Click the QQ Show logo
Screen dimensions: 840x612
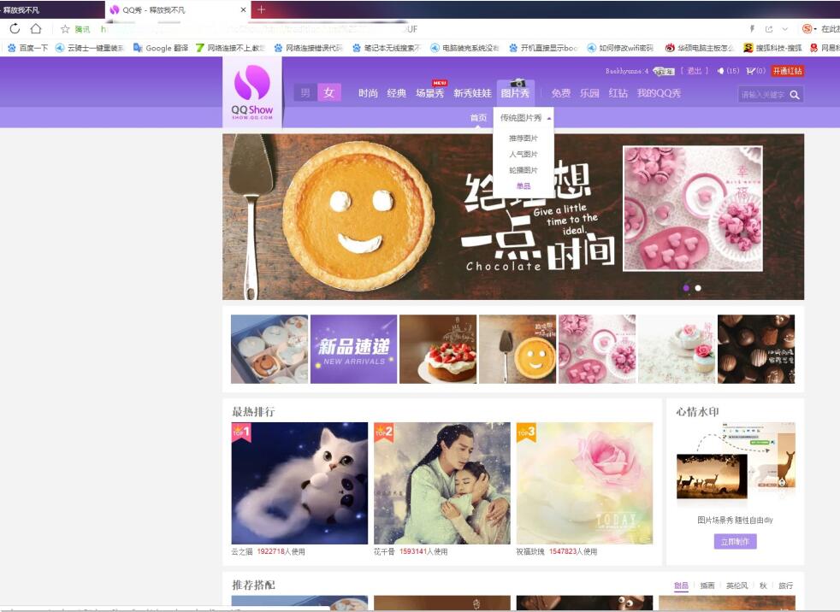coord(252,91)
